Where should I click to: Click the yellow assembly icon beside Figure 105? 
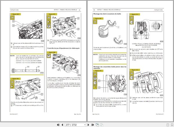[x=12, y=18]
